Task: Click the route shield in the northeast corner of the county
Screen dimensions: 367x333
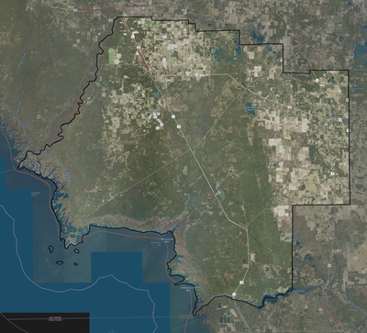Action: pos(317,81)
